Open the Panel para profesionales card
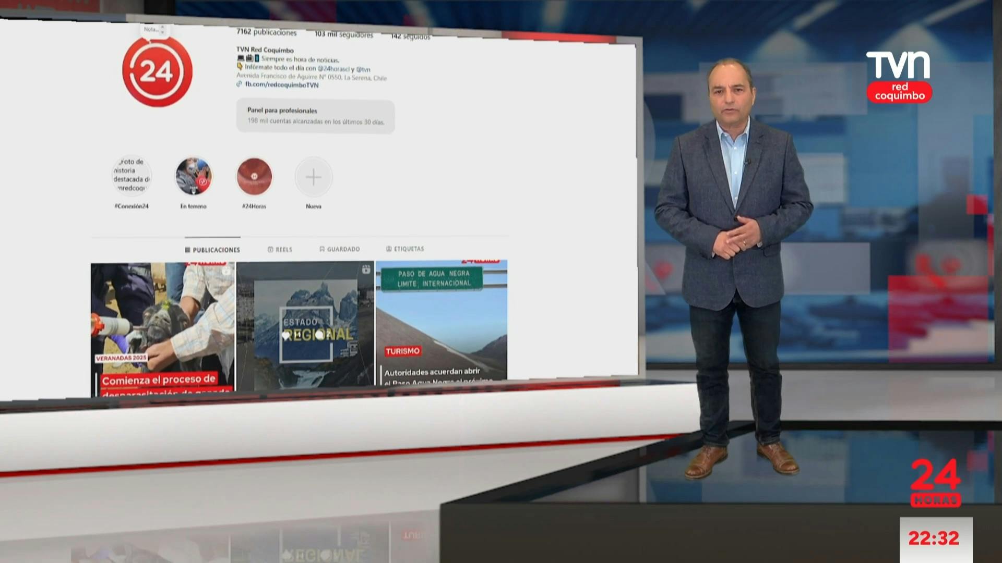This screenshot has width=1002, height=563. [316, 116]
